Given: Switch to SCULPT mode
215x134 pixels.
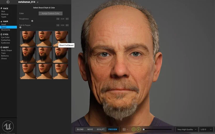Looking at the screenshot, I should point(101,130).
